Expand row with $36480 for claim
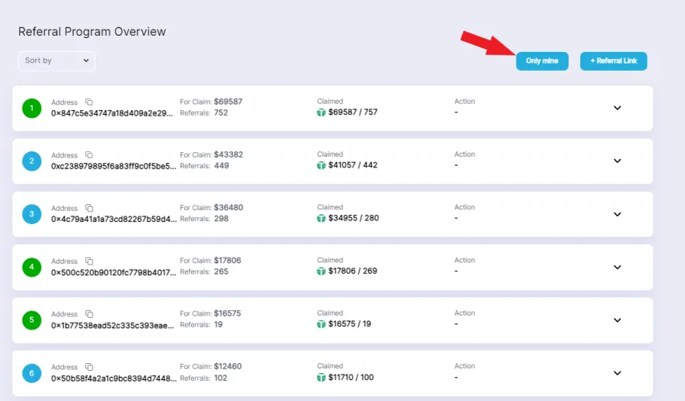Screen dimensions: 685x401 [x=617, y=214]
